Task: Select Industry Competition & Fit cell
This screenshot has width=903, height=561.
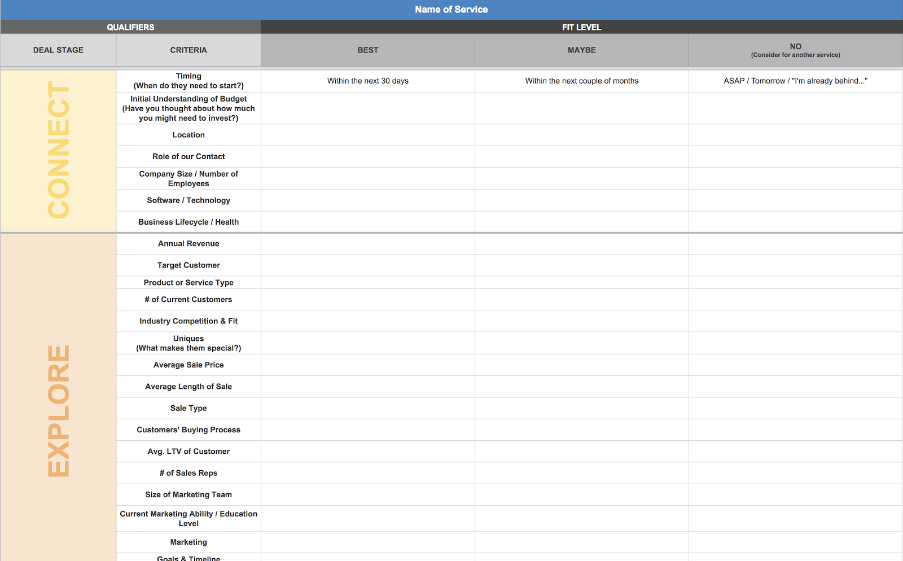Action: pos(189,321)
